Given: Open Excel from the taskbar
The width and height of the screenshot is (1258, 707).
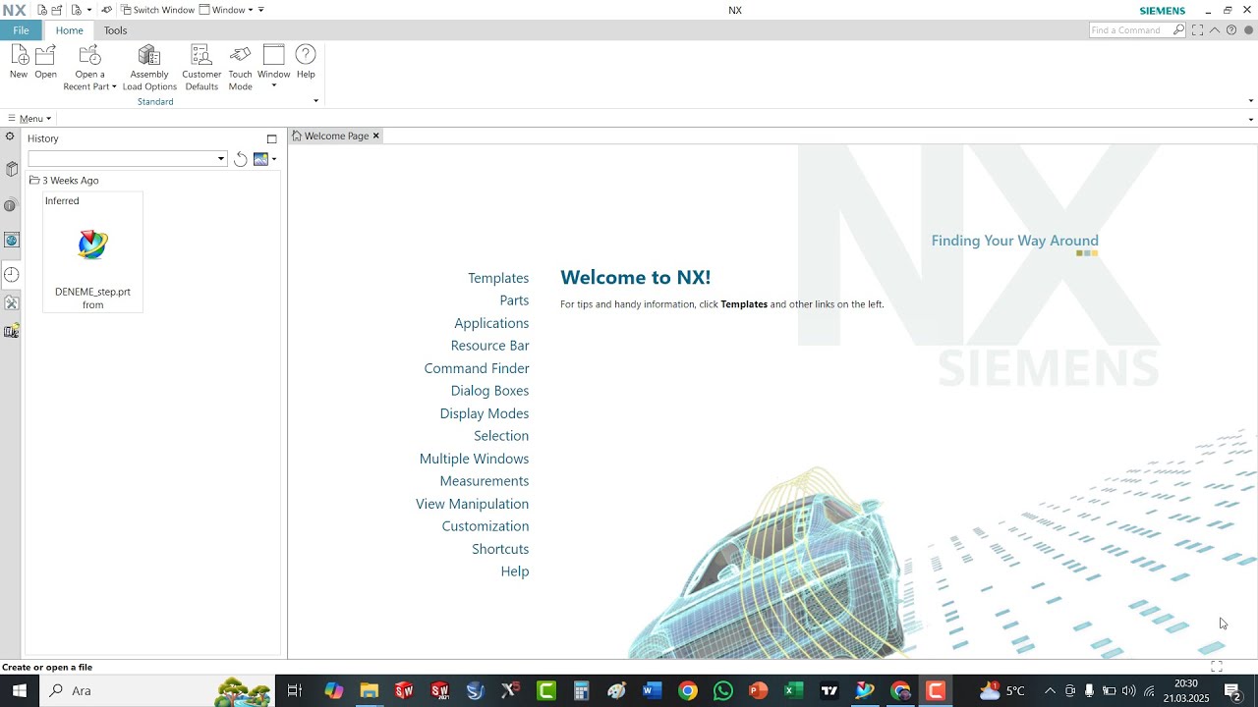Looking at the screenshot, I should click(793, 691).
